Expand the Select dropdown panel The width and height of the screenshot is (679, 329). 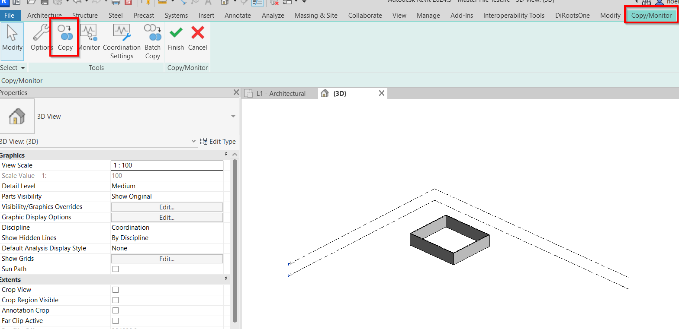[x=13, y=68]
